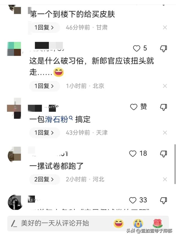176x237 pixels.
Task: Dismiss the 河北 comment with X
Action: tap(165, 179)
